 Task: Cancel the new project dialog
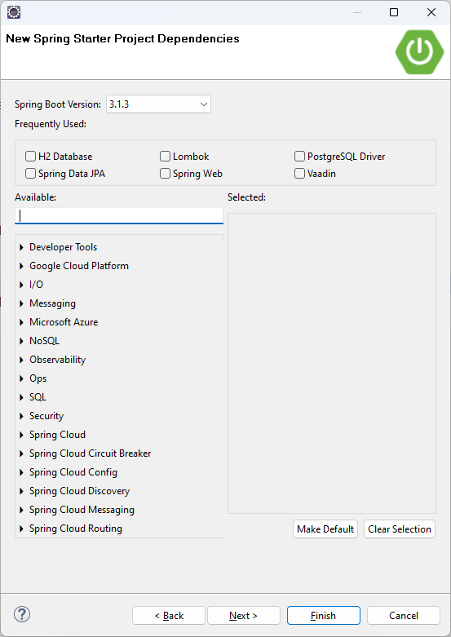click(404, 616)
